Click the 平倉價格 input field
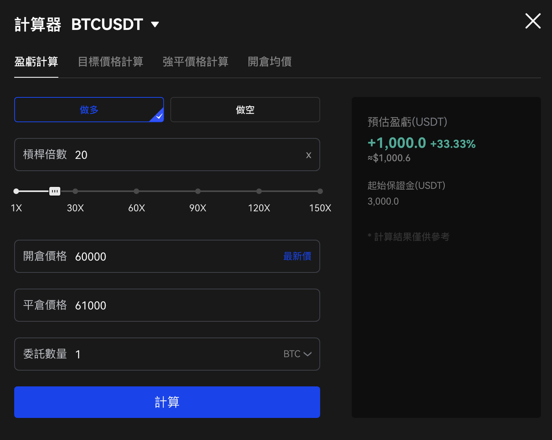 pos(172,305)
